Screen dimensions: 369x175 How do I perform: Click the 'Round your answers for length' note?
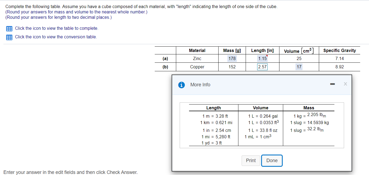click(x=58, y=17)
